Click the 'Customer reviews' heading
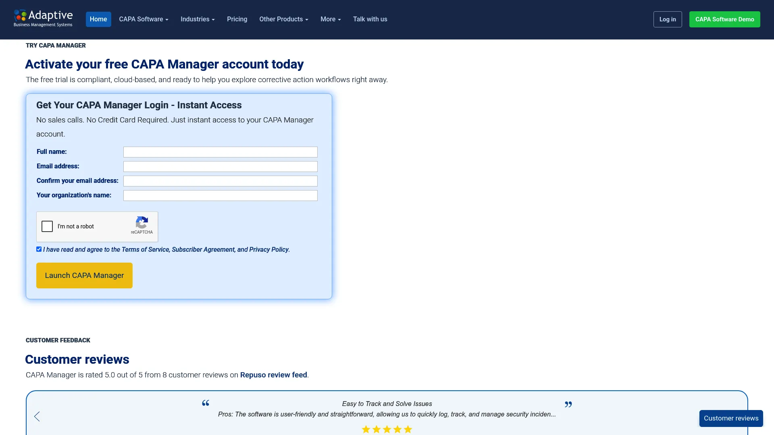 pos(77,359)
